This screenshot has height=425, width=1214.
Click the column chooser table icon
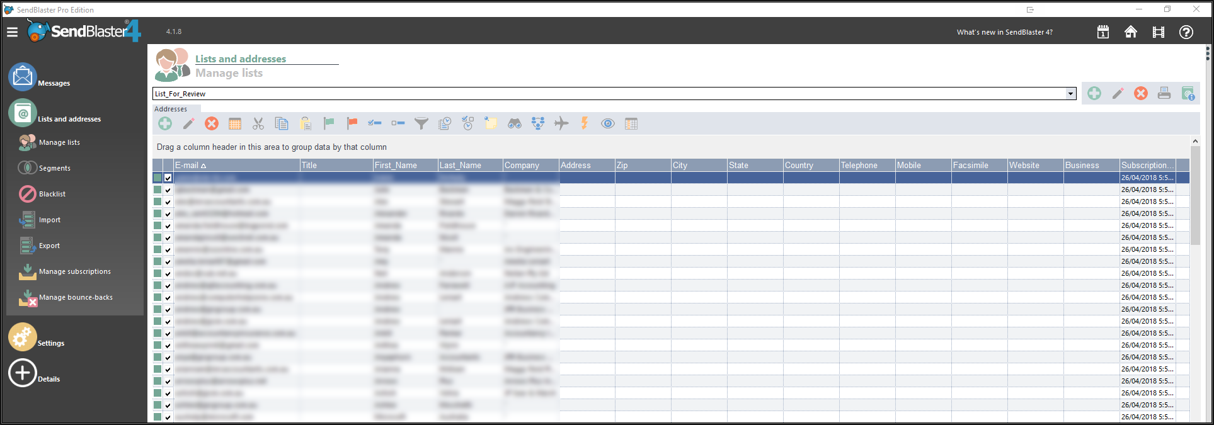click(631, 123)
